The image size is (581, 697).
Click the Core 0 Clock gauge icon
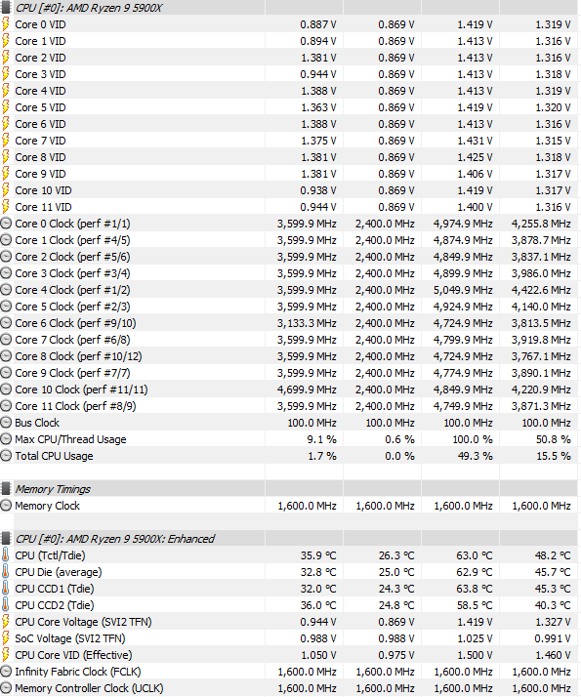[x=6, y=224]
